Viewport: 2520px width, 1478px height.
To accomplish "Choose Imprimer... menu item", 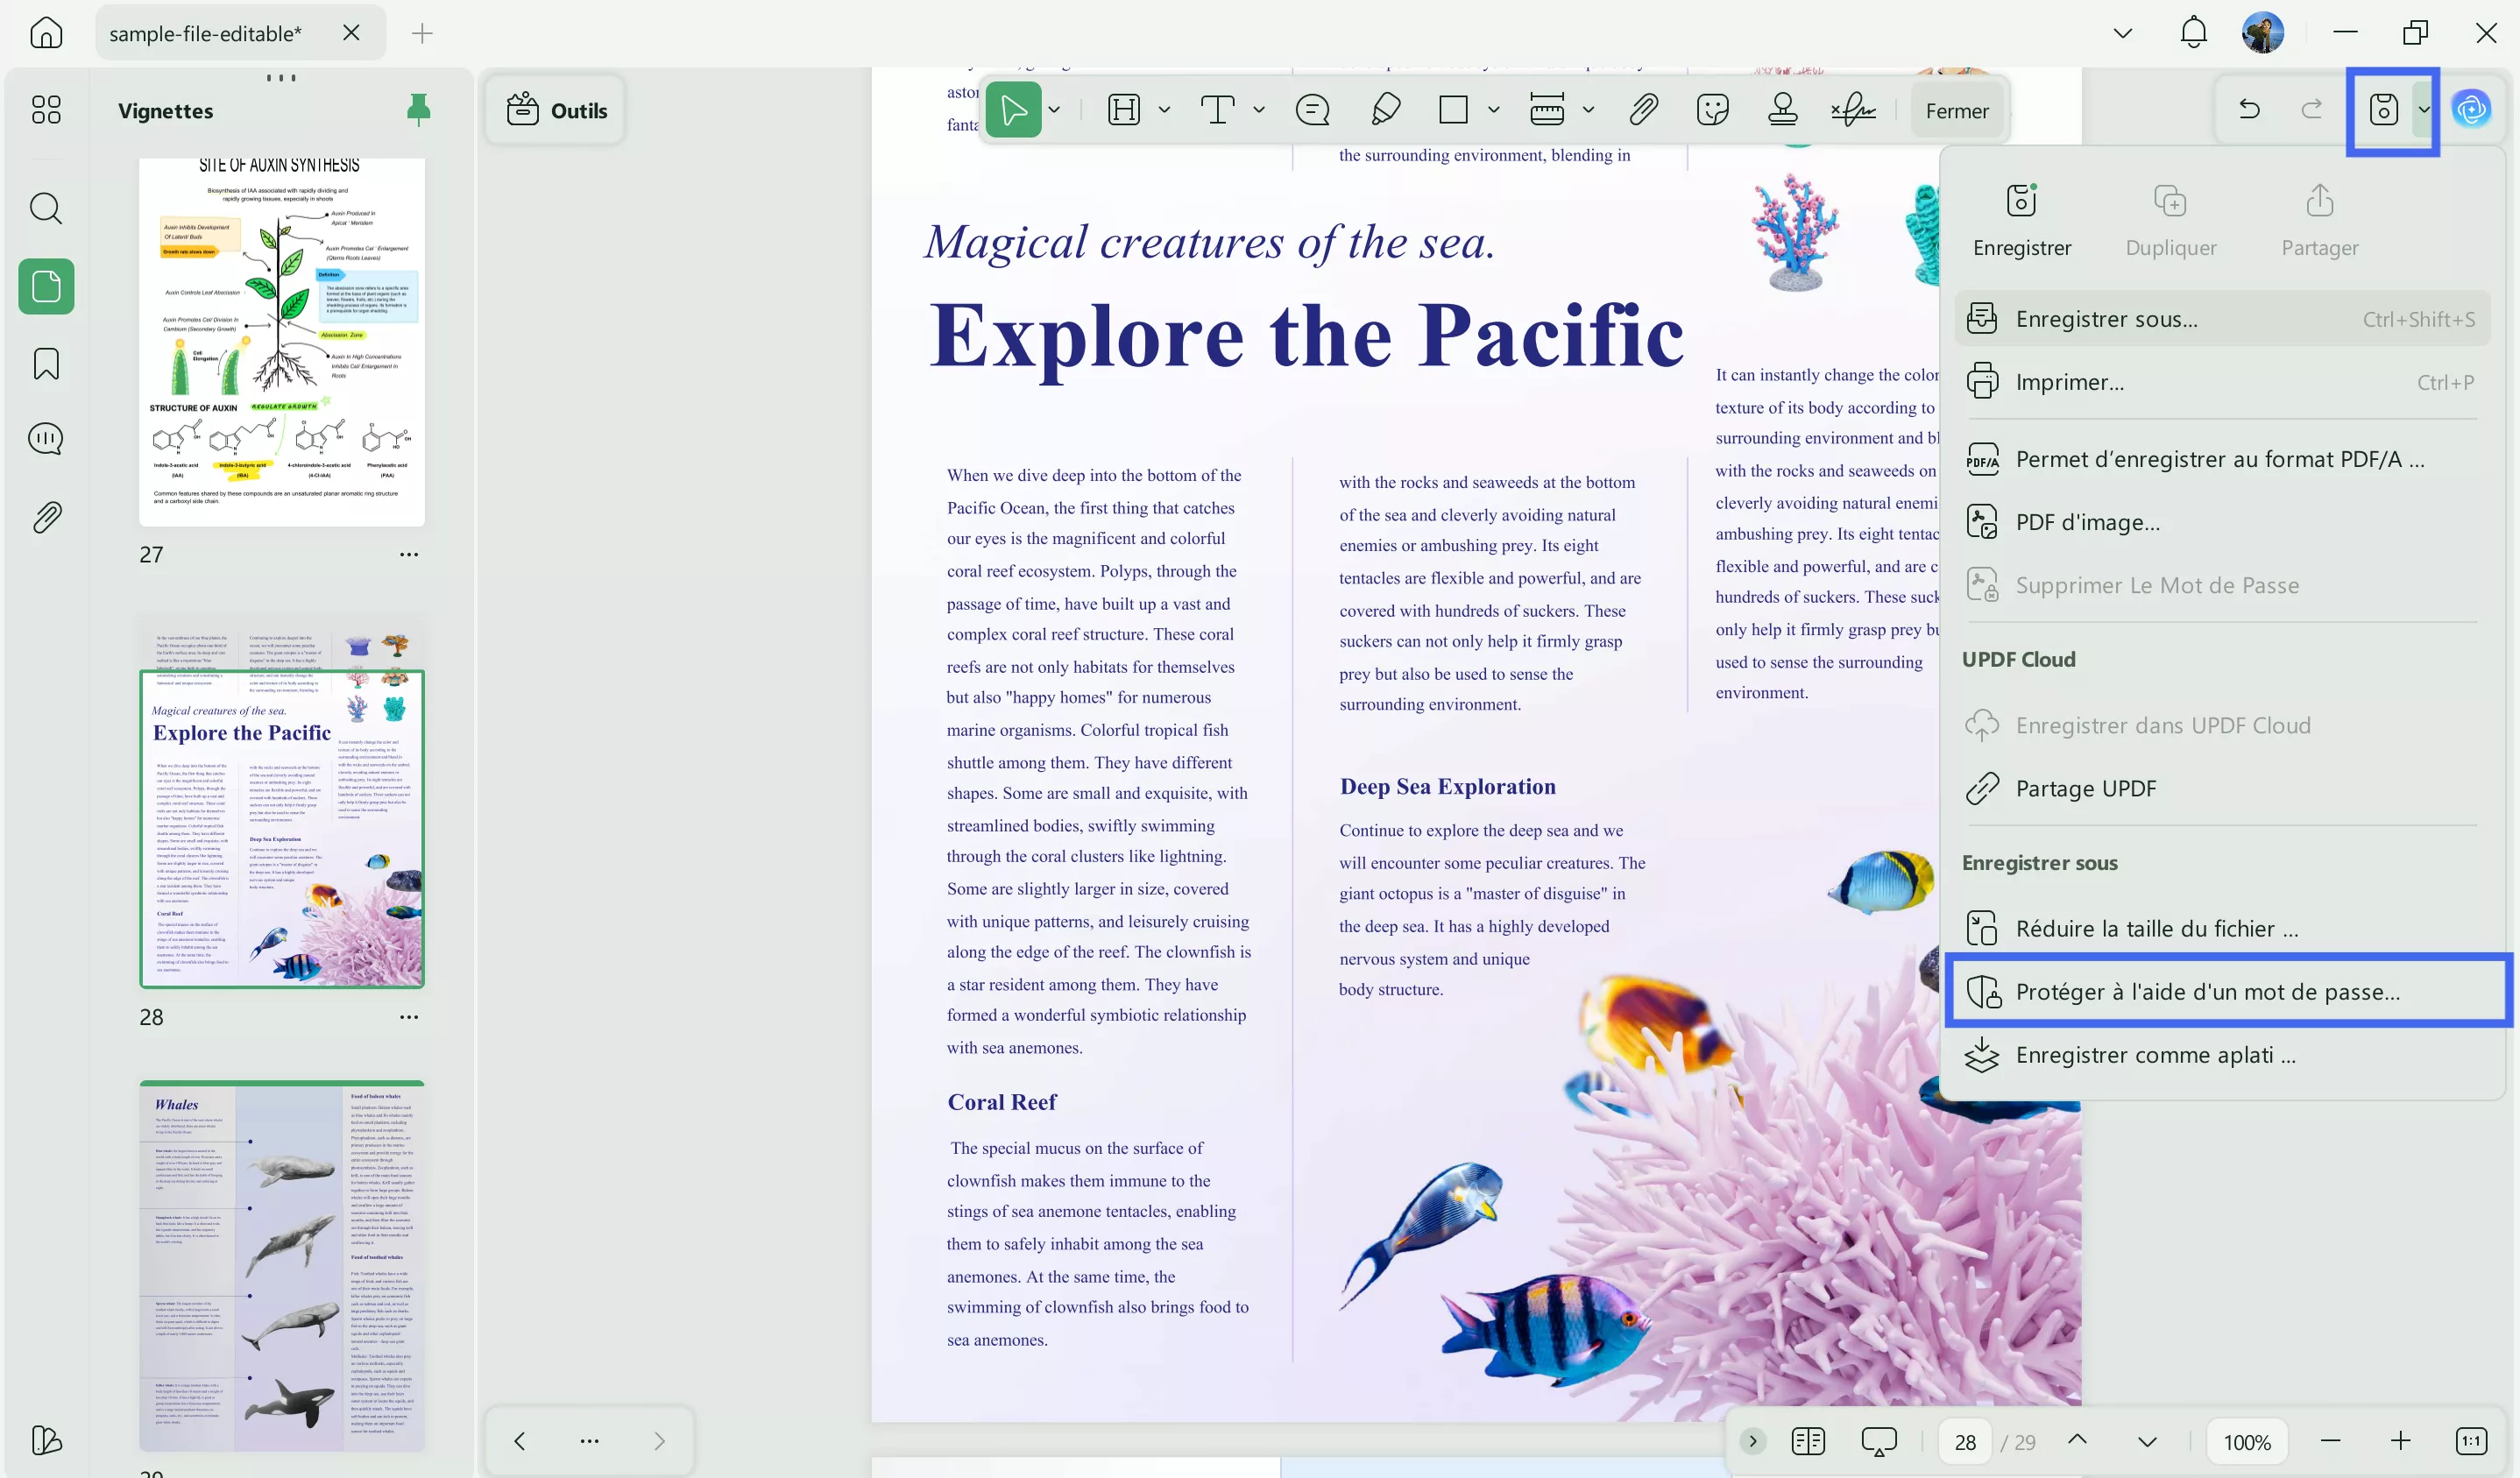I will 2221,382.
